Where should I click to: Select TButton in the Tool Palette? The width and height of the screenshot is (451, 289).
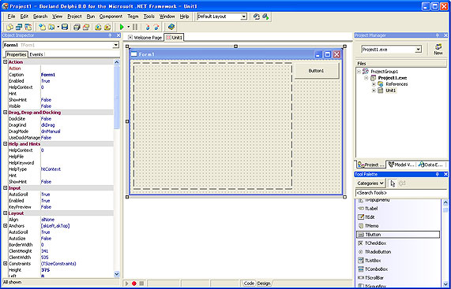click(398, 235)
